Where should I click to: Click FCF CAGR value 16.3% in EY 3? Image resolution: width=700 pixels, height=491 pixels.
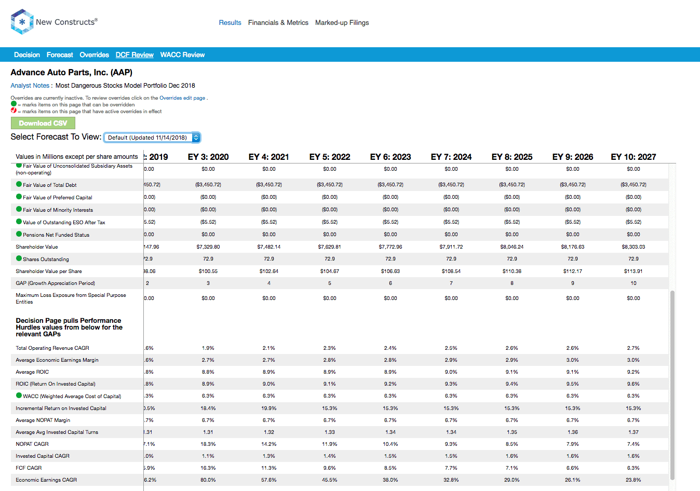pyautogui.click(x=208, y=468)
